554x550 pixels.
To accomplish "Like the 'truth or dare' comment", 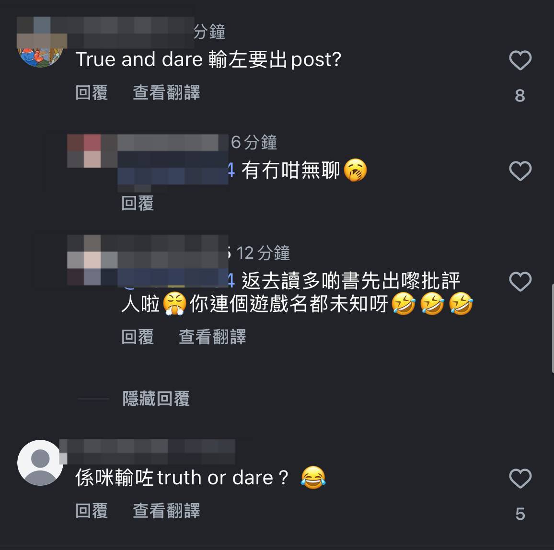I will 520,478.
